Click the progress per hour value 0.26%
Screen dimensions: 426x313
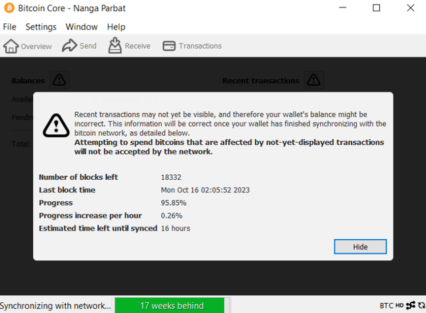172,216
